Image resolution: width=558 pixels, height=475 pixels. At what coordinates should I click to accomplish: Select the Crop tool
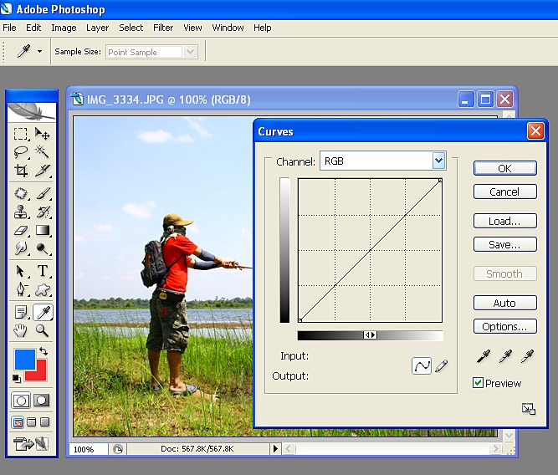21,171
